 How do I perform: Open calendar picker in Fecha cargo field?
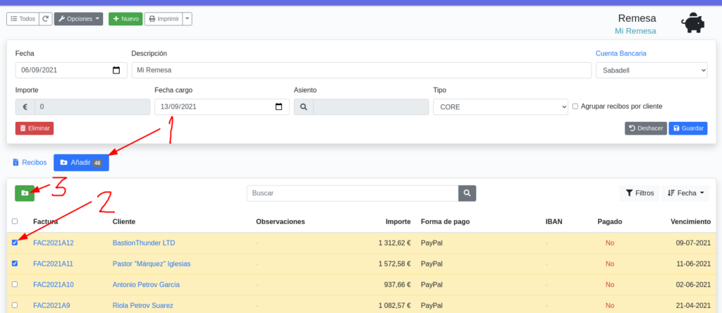pyautogui.click(x=279, y=106)
